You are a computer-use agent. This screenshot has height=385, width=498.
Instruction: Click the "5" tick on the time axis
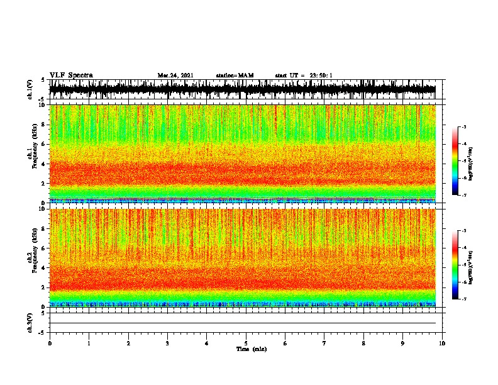click(246, 343)
